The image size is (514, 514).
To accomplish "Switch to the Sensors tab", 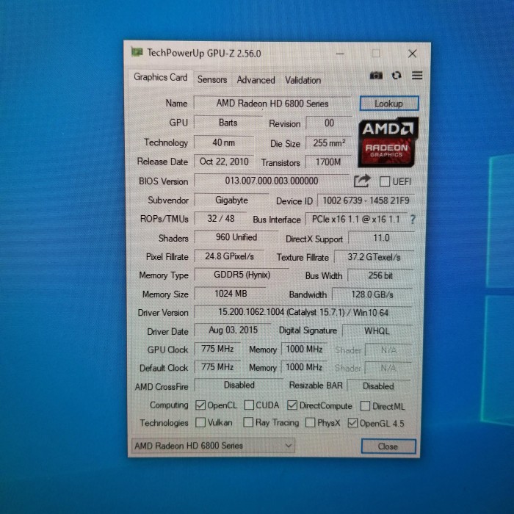I will (x=212, y=79).
